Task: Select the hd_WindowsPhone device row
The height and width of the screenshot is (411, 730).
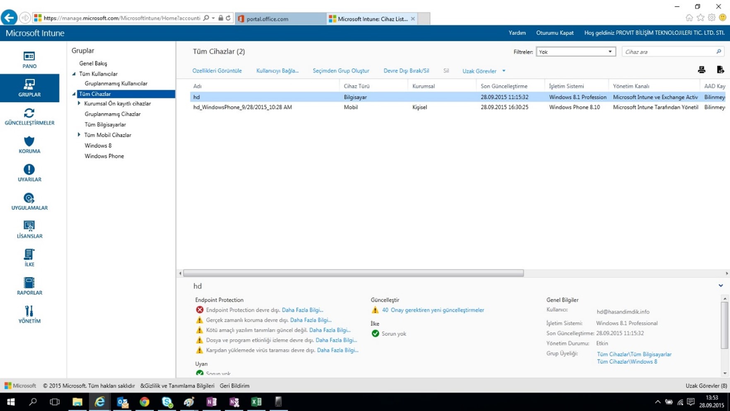Action: pyautogui.click(x=458, y=107)
